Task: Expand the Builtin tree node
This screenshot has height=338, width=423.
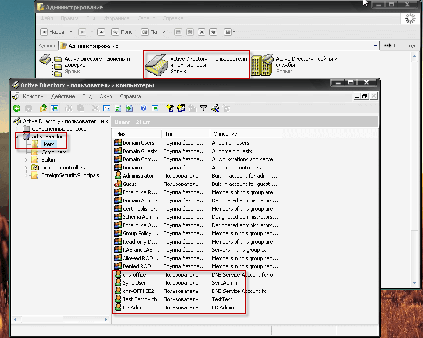Action: (26, 160)
